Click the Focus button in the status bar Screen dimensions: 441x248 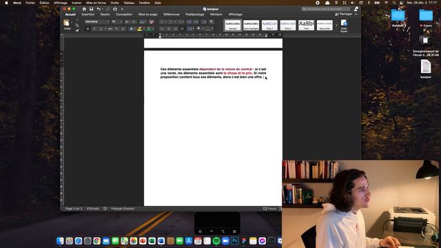pos(269,209)
